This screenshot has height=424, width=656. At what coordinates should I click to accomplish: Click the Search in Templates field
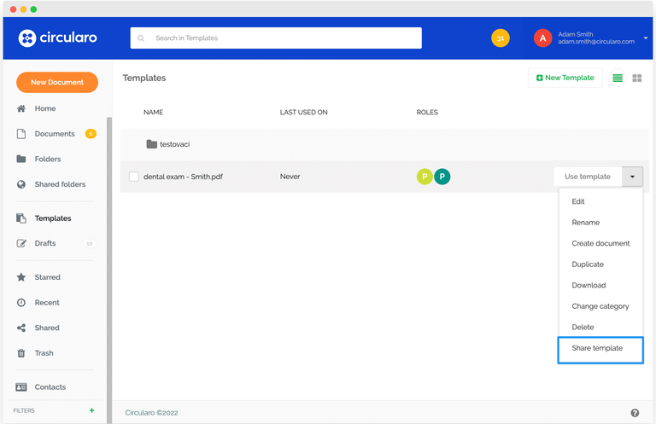276,38
